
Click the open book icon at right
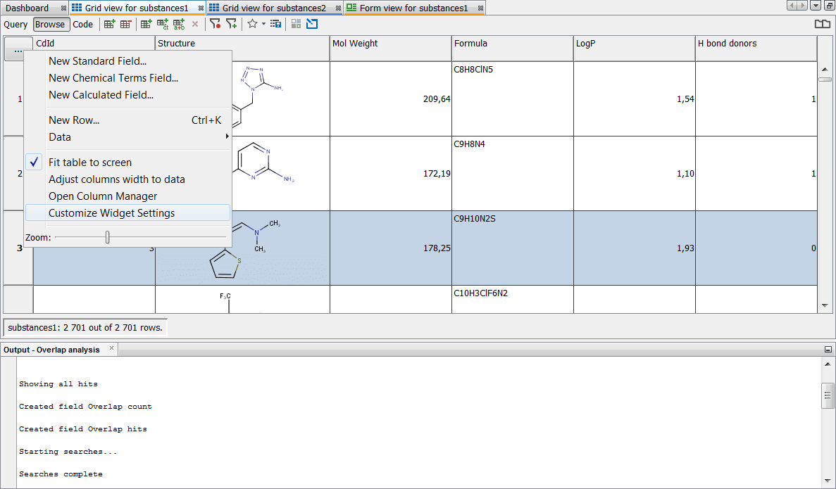[x=822, y=24]
